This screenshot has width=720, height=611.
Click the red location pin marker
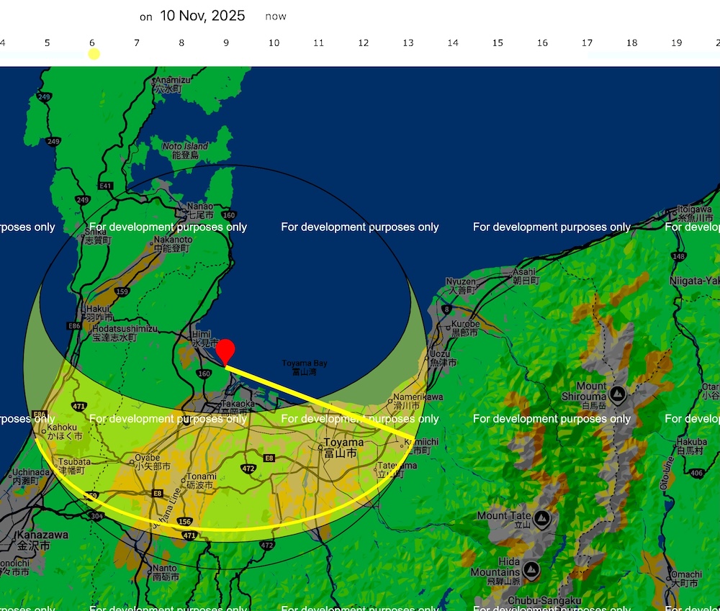[226, 350]
